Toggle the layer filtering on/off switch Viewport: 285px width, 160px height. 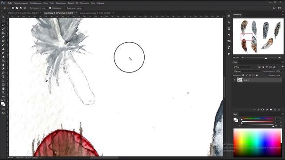coord(283,66)
